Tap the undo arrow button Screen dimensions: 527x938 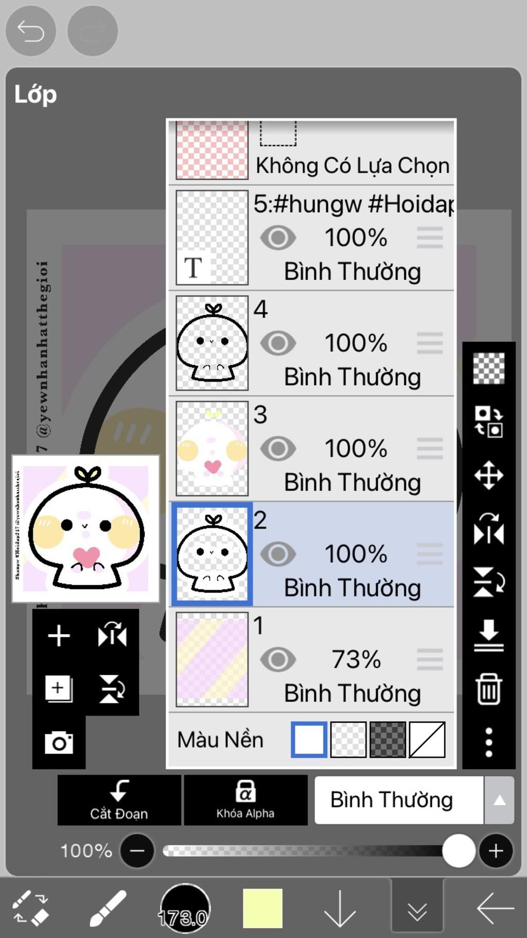coord(30,31)
